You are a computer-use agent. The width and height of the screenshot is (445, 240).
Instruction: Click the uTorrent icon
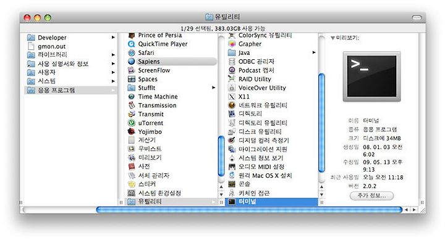(131, 123)
